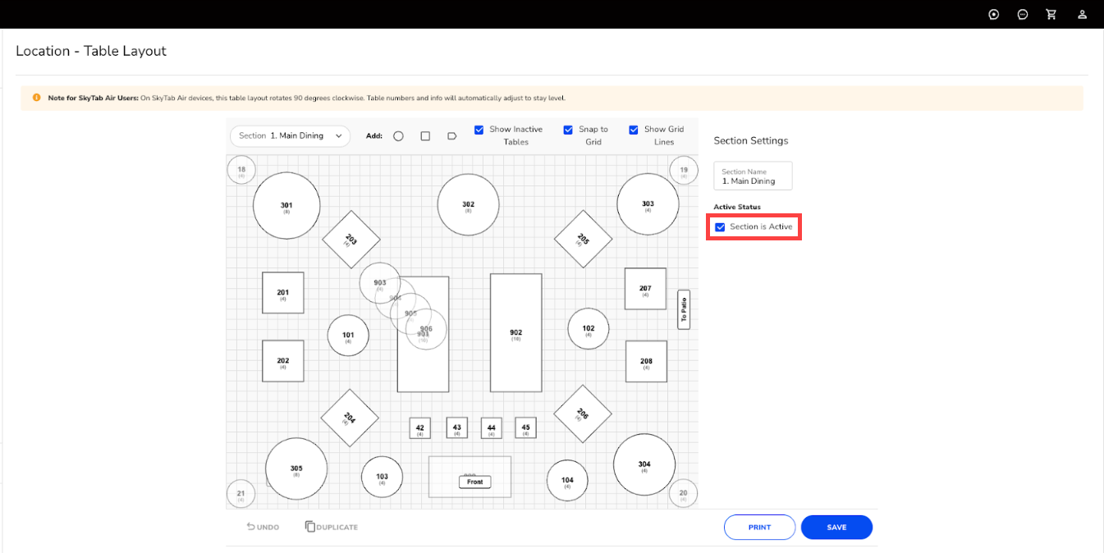Open the Section 1. Main Dining dropdown
The height and width of the screenshot is (553, 1104).
pos(290,136)
